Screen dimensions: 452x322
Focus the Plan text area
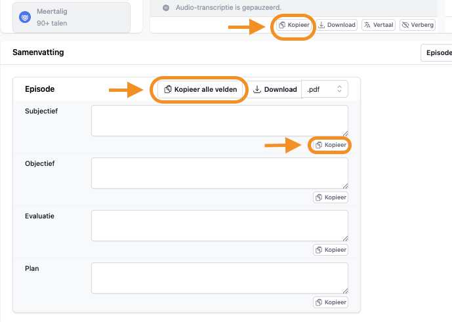point(219,278)
